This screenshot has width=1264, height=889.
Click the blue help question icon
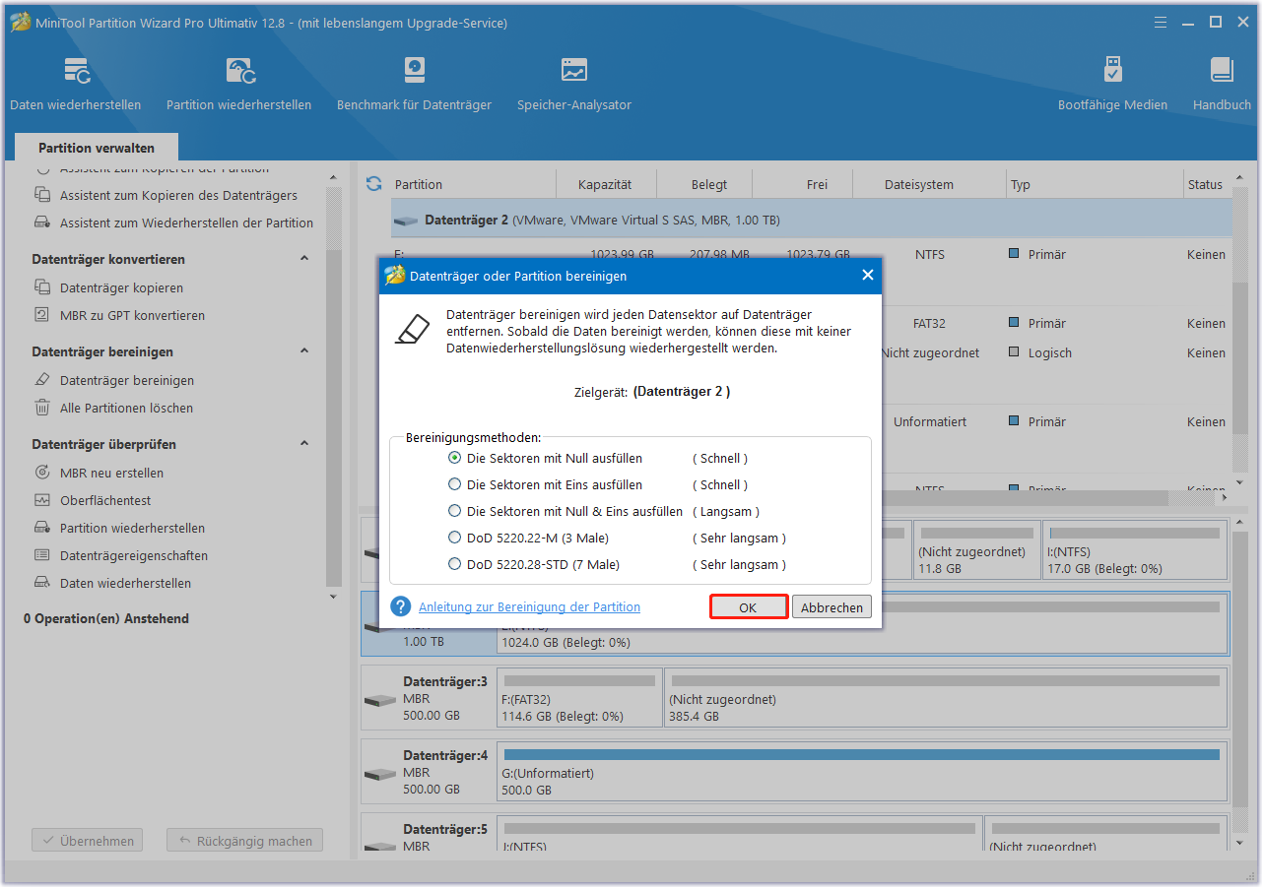coord(400,606)
